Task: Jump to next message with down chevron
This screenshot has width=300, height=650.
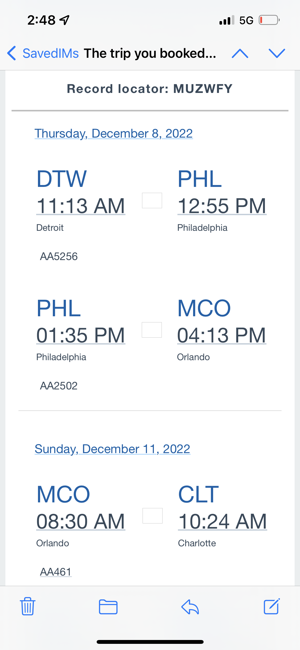Action: pos(277,53)
